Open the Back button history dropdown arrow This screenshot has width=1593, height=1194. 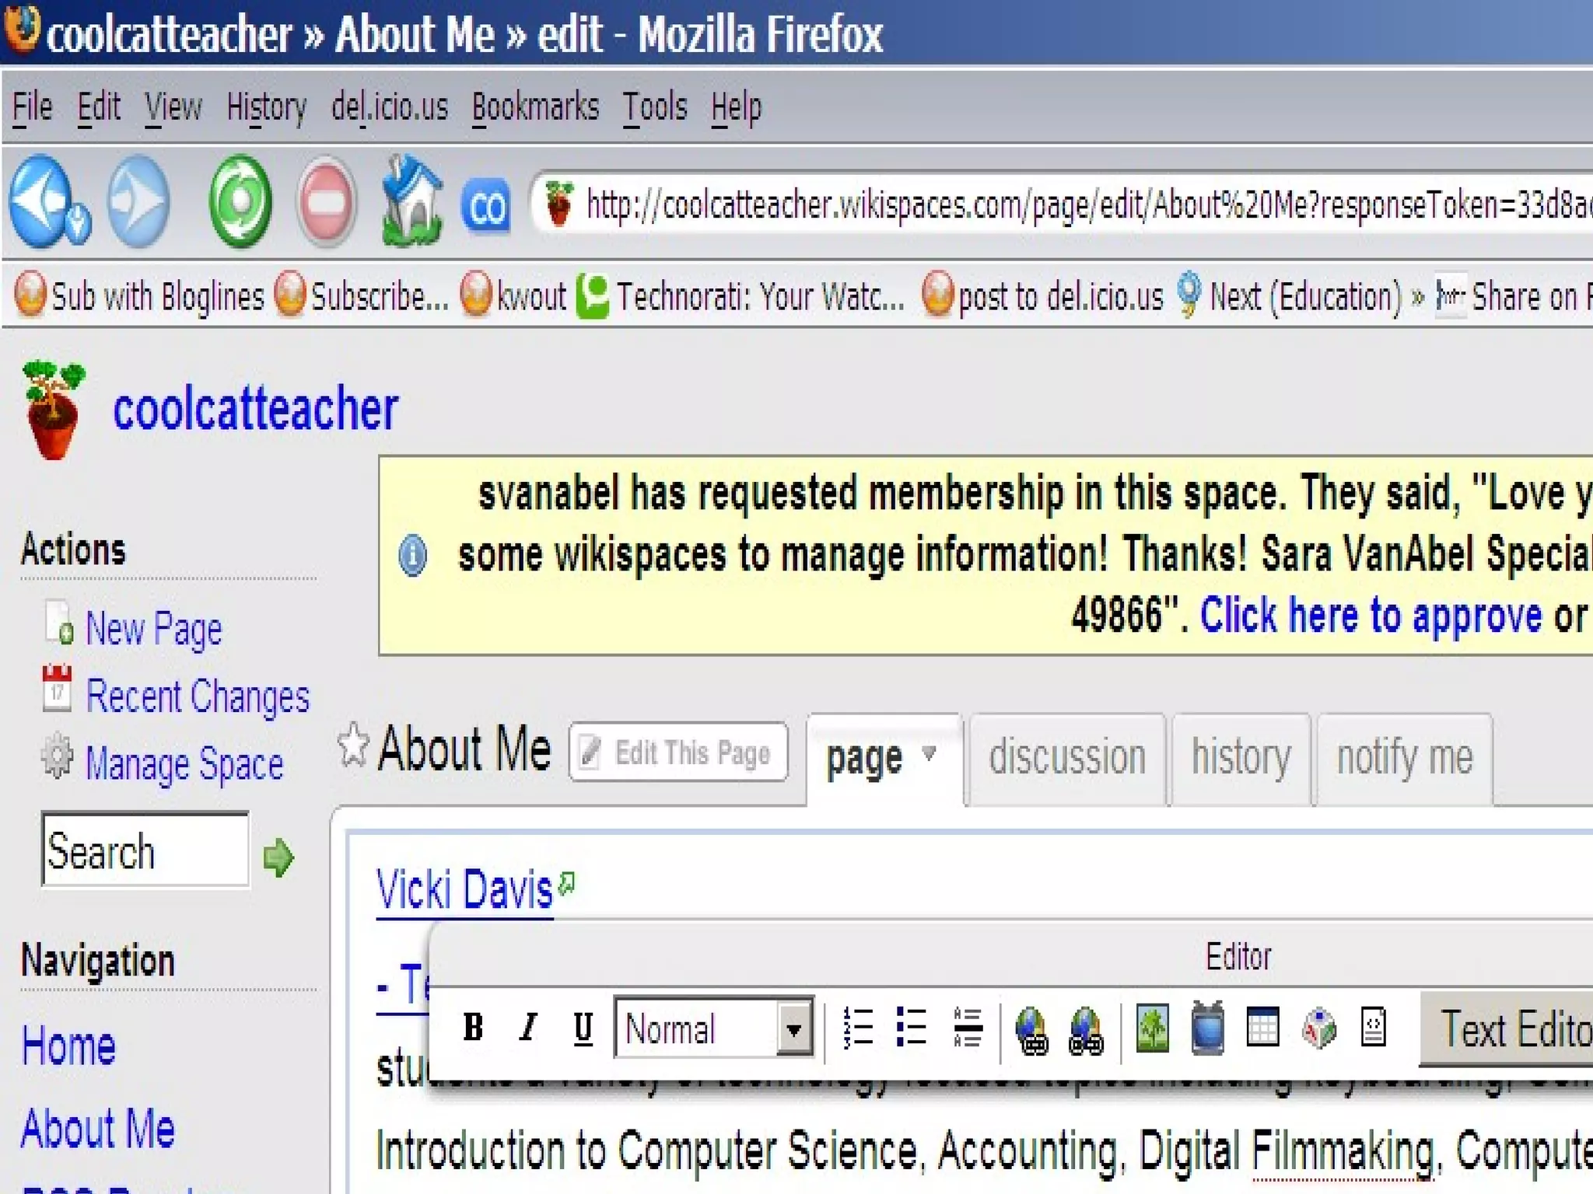pyautogui.click(x=78, y=224)
